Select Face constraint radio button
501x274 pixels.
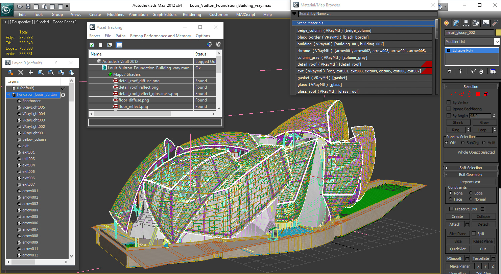[450, 199]
